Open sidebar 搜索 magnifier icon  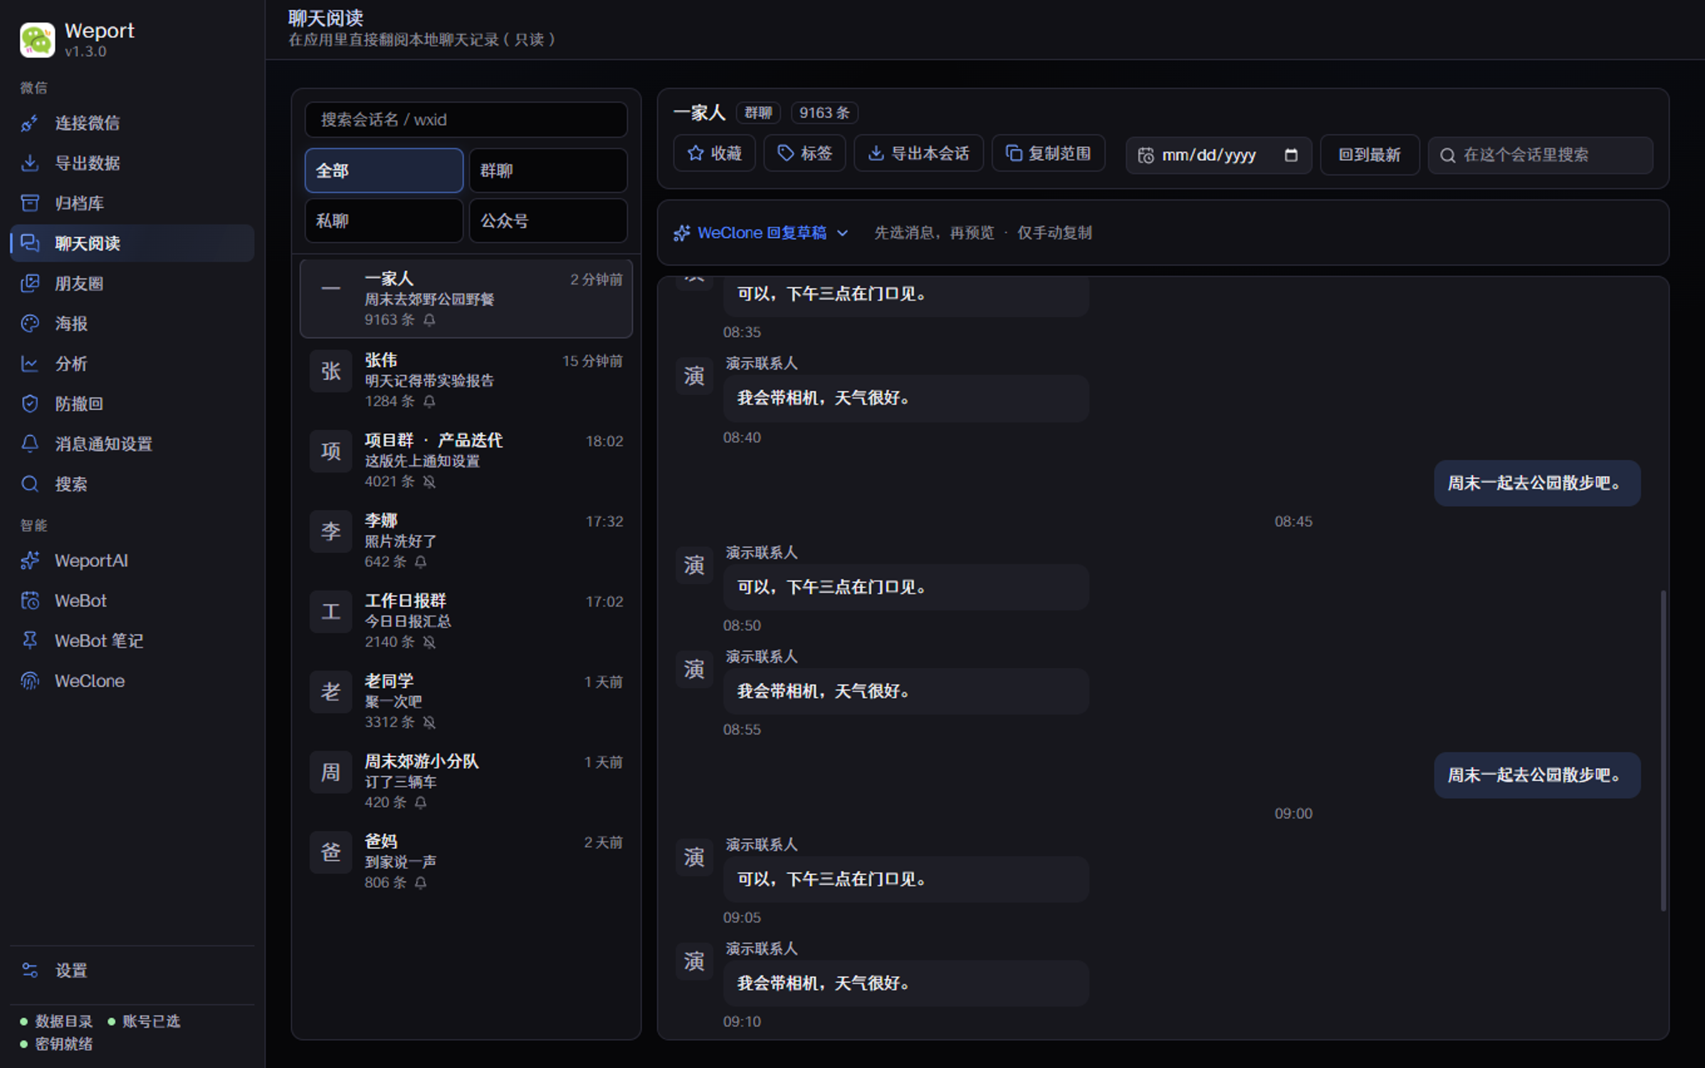(x=29, y=484)
